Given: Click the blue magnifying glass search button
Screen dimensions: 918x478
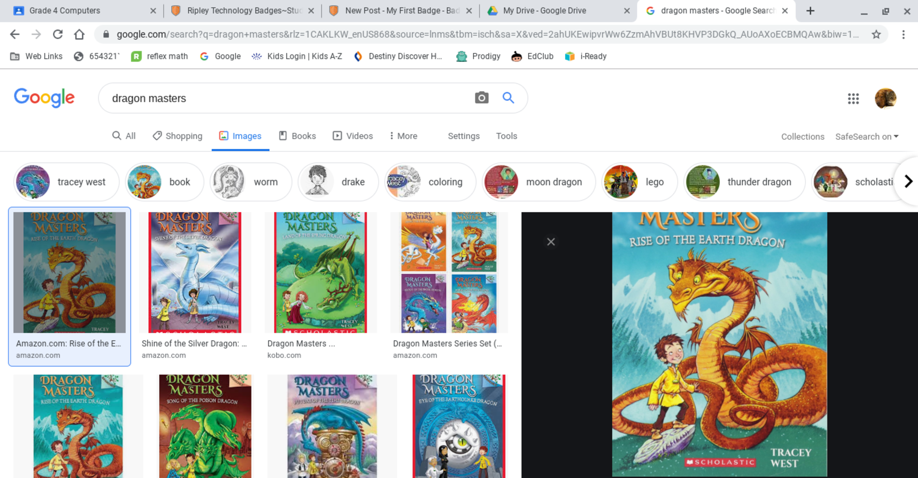Looking at the screenshot, I should click(508, 98).
